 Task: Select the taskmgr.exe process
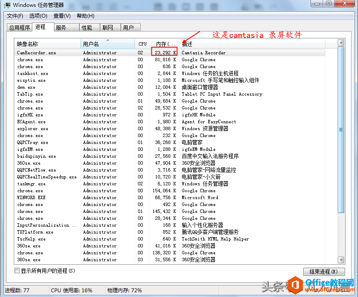pyautogui.click(x=170, y=184)
